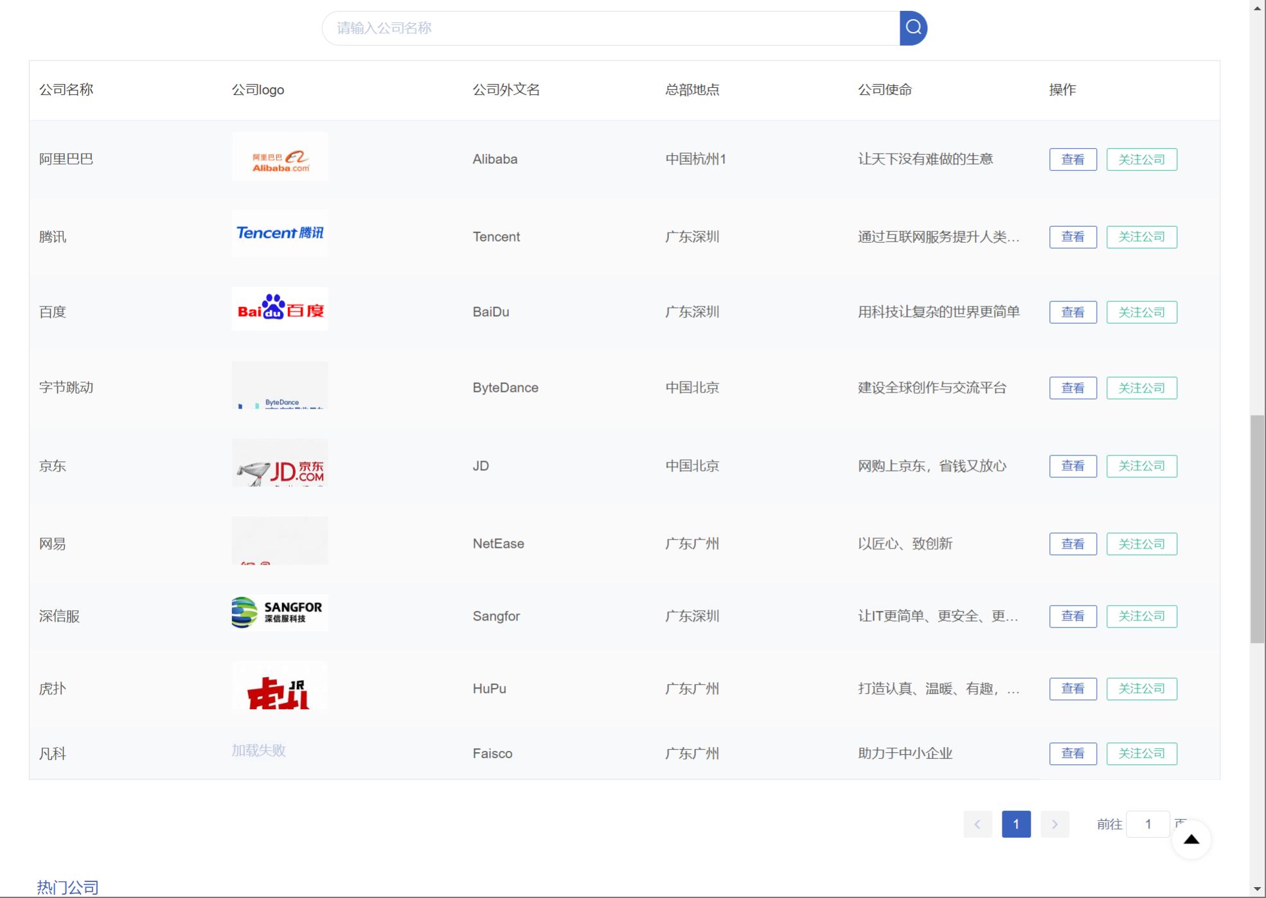Focus the company name search field
The height and width of the screenshot is (898, 1266).
611,28
